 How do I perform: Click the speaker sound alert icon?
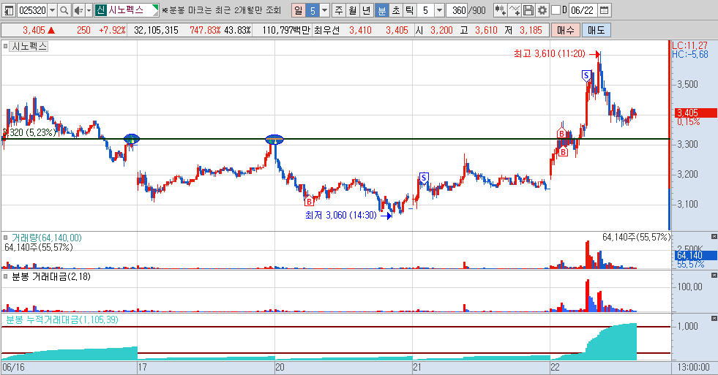(x=79, y=10)
